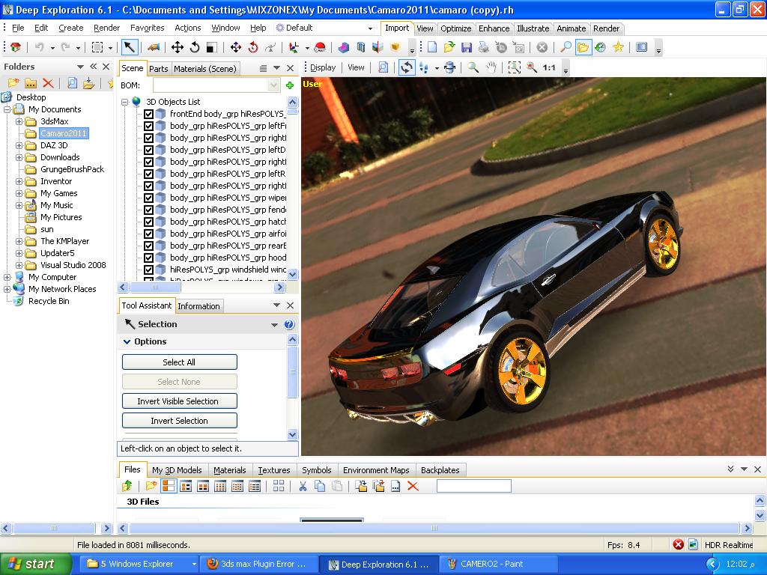Image resolution: width=767 pixels, height=575 pixels.
Task: Uncheck body_grp hiResPOLYS_grp wiper checkbox
Action: (x=149, y=198)
